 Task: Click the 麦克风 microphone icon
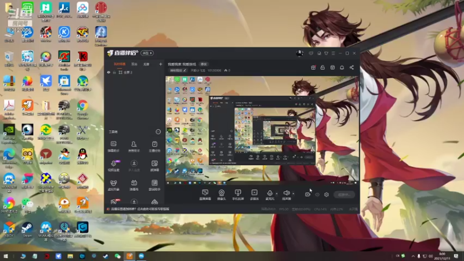click(x=270, y=193)
